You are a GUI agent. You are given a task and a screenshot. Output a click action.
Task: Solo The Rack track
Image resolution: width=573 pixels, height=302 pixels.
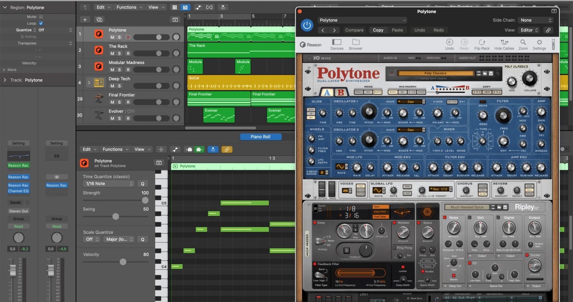[120, 53]
